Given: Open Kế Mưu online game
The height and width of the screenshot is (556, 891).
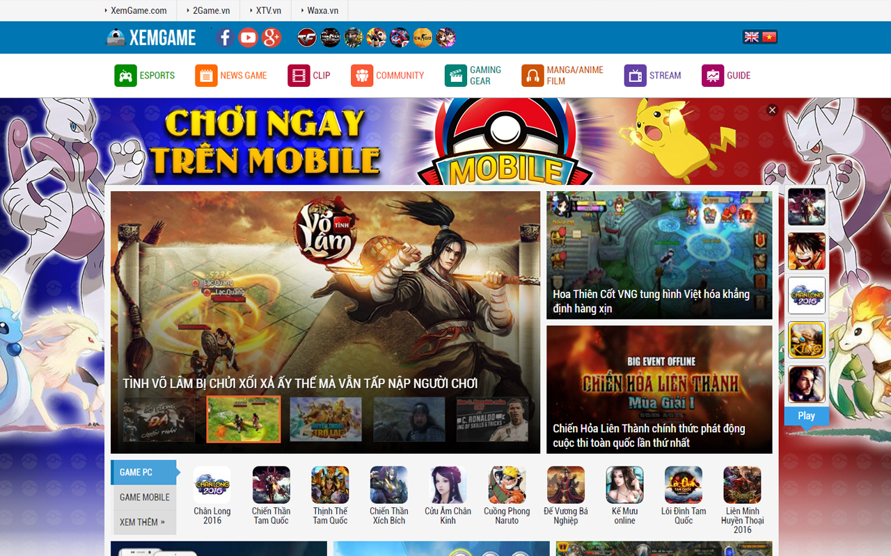Looking at the screenshot, I should click(624, 496).
